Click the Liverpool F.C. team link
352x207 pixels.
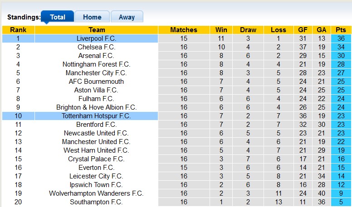(96, 39)
